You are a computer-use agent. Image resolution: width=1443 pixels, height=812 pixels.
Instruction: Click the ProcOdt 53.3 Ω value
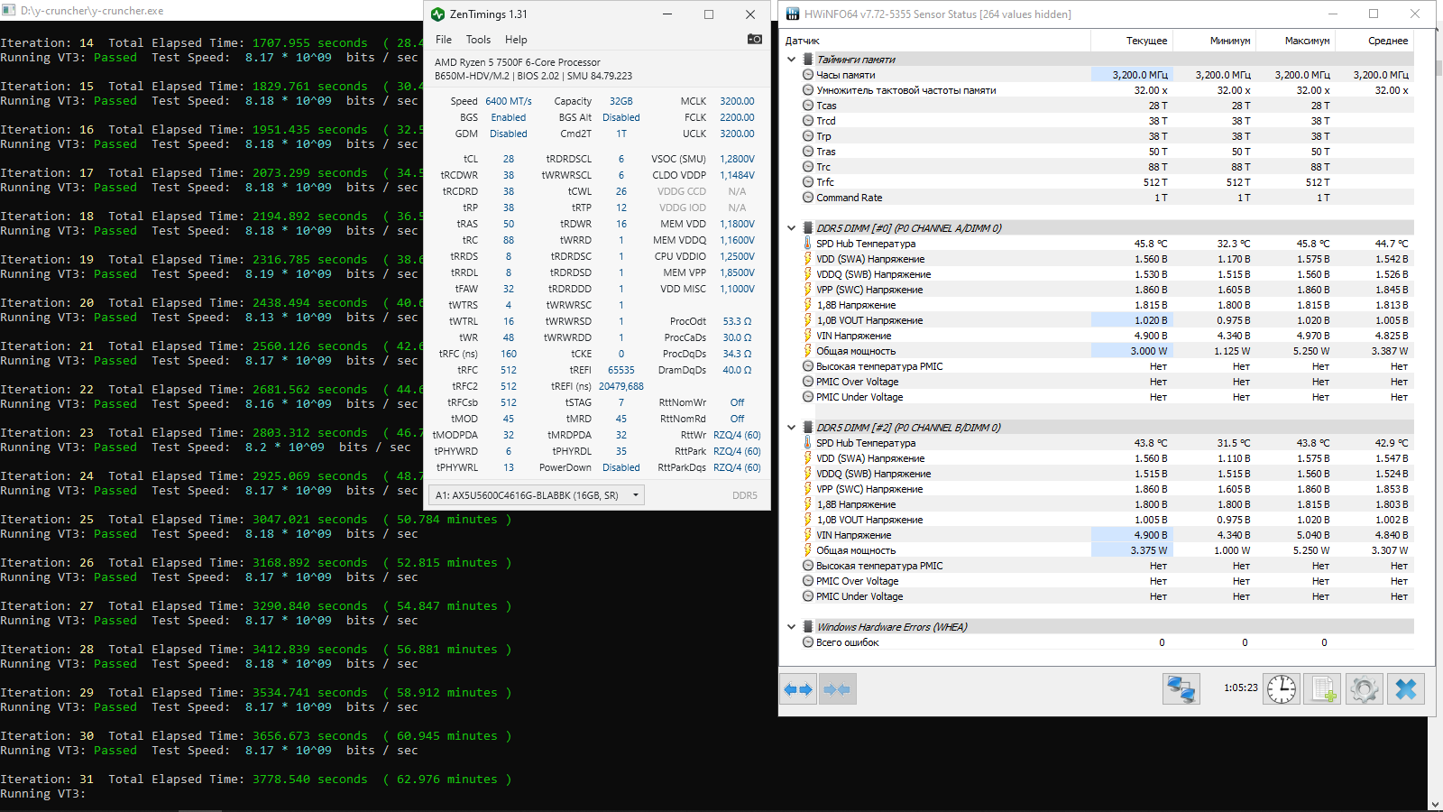click(x=737, y=321)
